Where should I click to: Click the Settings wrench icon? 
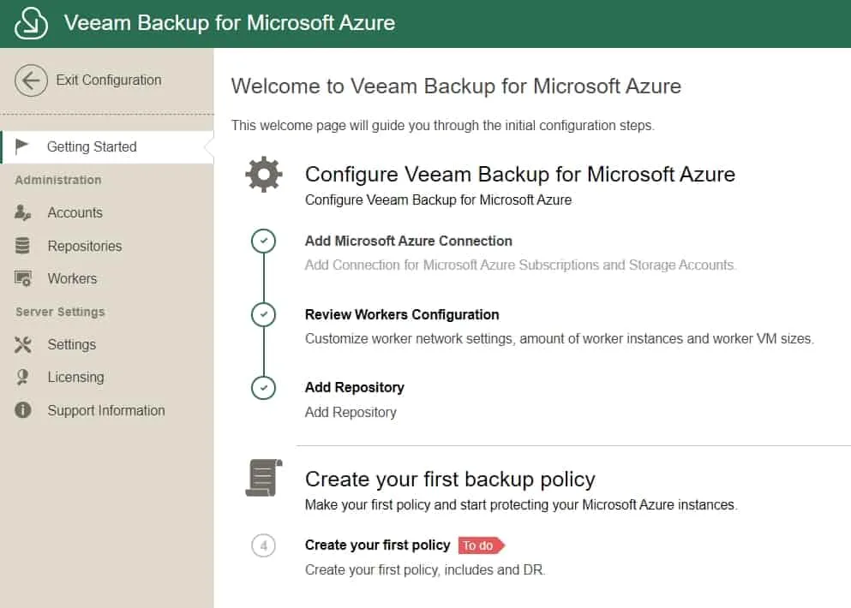[x=23, y=344]
